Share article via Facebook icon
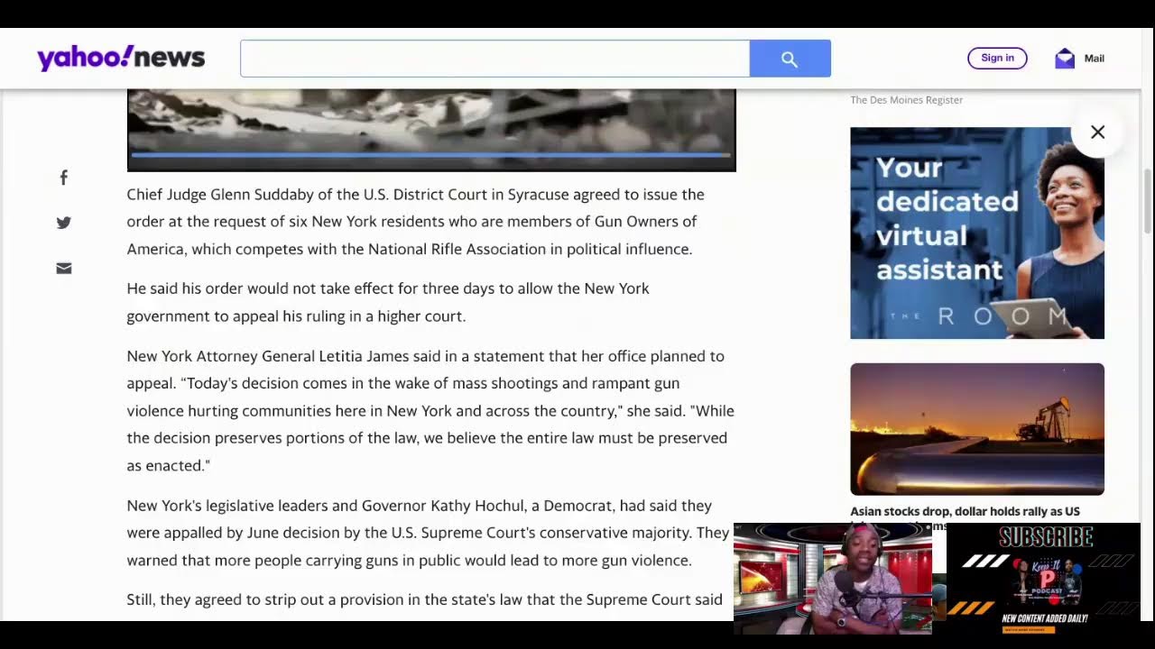1155x649 pixels. pos(63,178)
